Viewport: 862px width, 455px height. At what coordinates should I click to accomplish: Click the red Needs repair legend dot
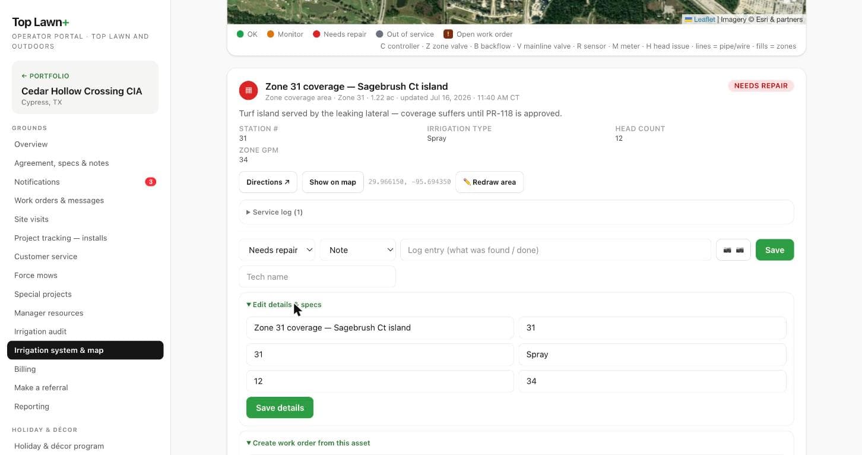tap(316, 34)
